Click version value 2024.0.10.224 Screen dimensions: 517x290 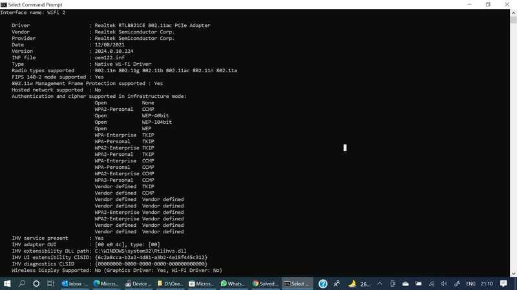point(114,52)
